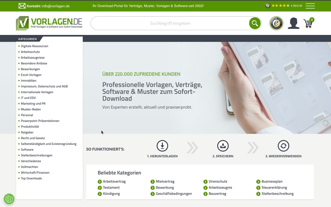The height and width of the screenshot is (207, 331).
Task: Click the Kontakt envelope icon
Action: (22, 6)
